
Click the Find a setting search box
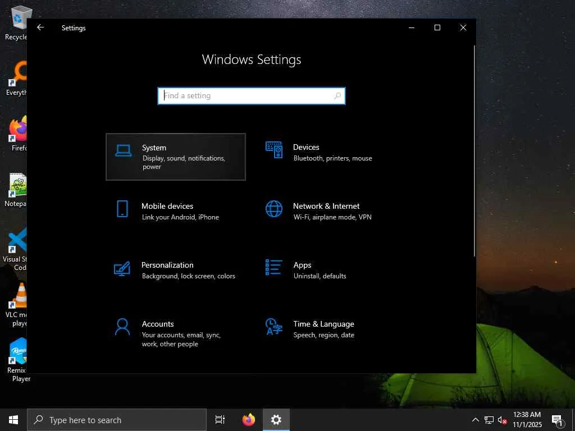251,95
